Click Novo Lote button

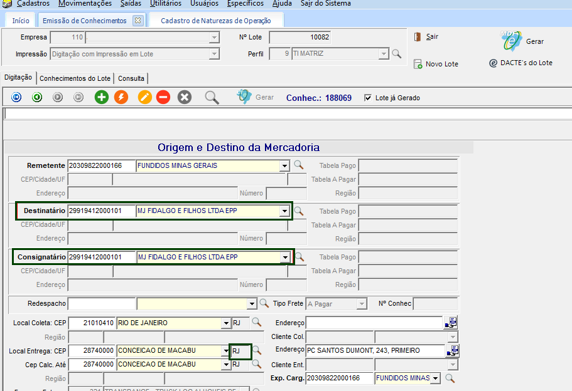pyautogui.click(x=436, y=64)
